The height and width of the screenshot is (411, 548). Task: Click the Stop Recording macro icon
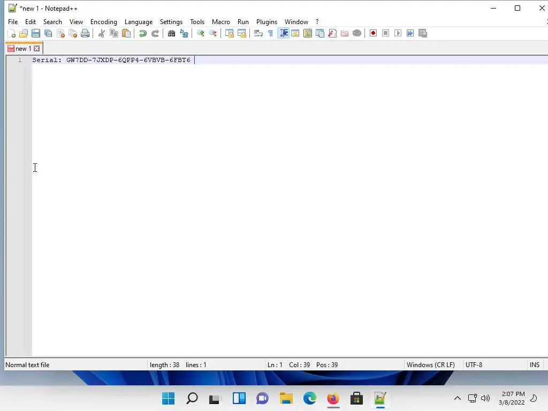click(385, 33)
